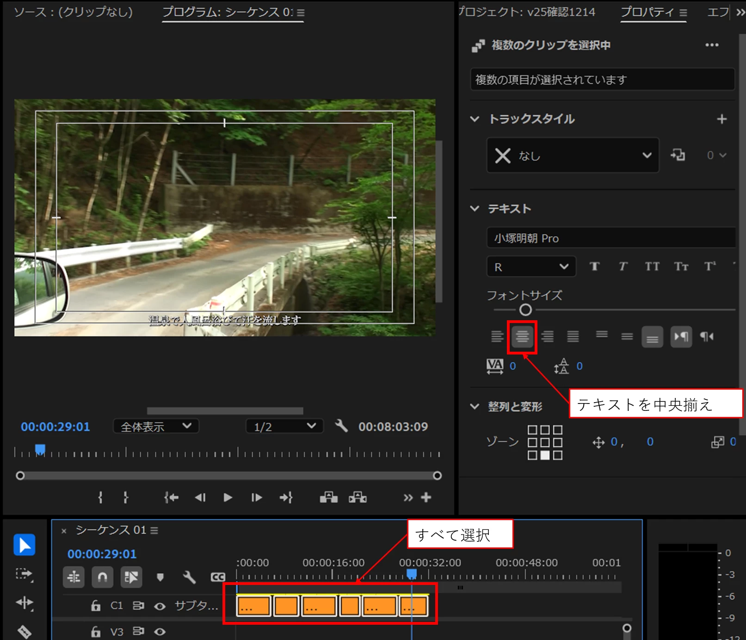Screen dimensions: 746x640
Task: Select the Razor tool
Action: 24,631
